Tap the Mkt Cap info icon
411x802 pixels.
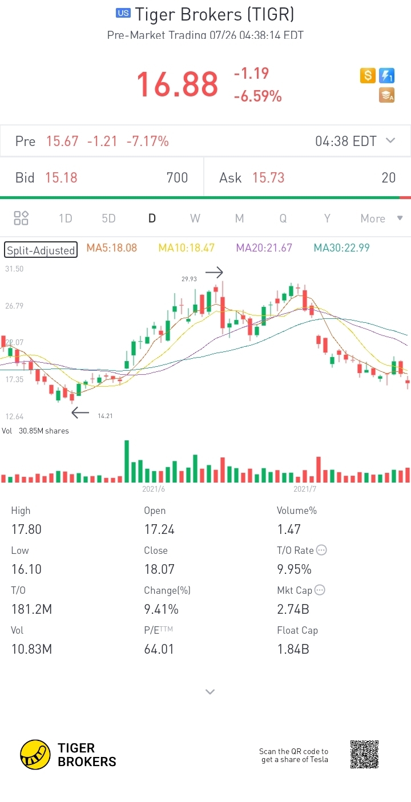tap(320, 590)
